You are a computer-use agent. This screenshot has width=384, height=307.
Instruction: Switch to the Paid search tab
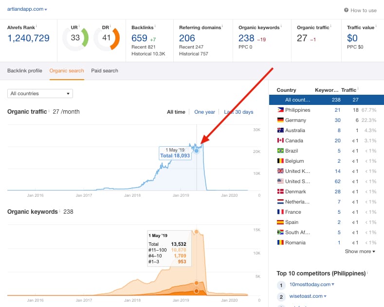pyautogui.click(x=105, y=70)
